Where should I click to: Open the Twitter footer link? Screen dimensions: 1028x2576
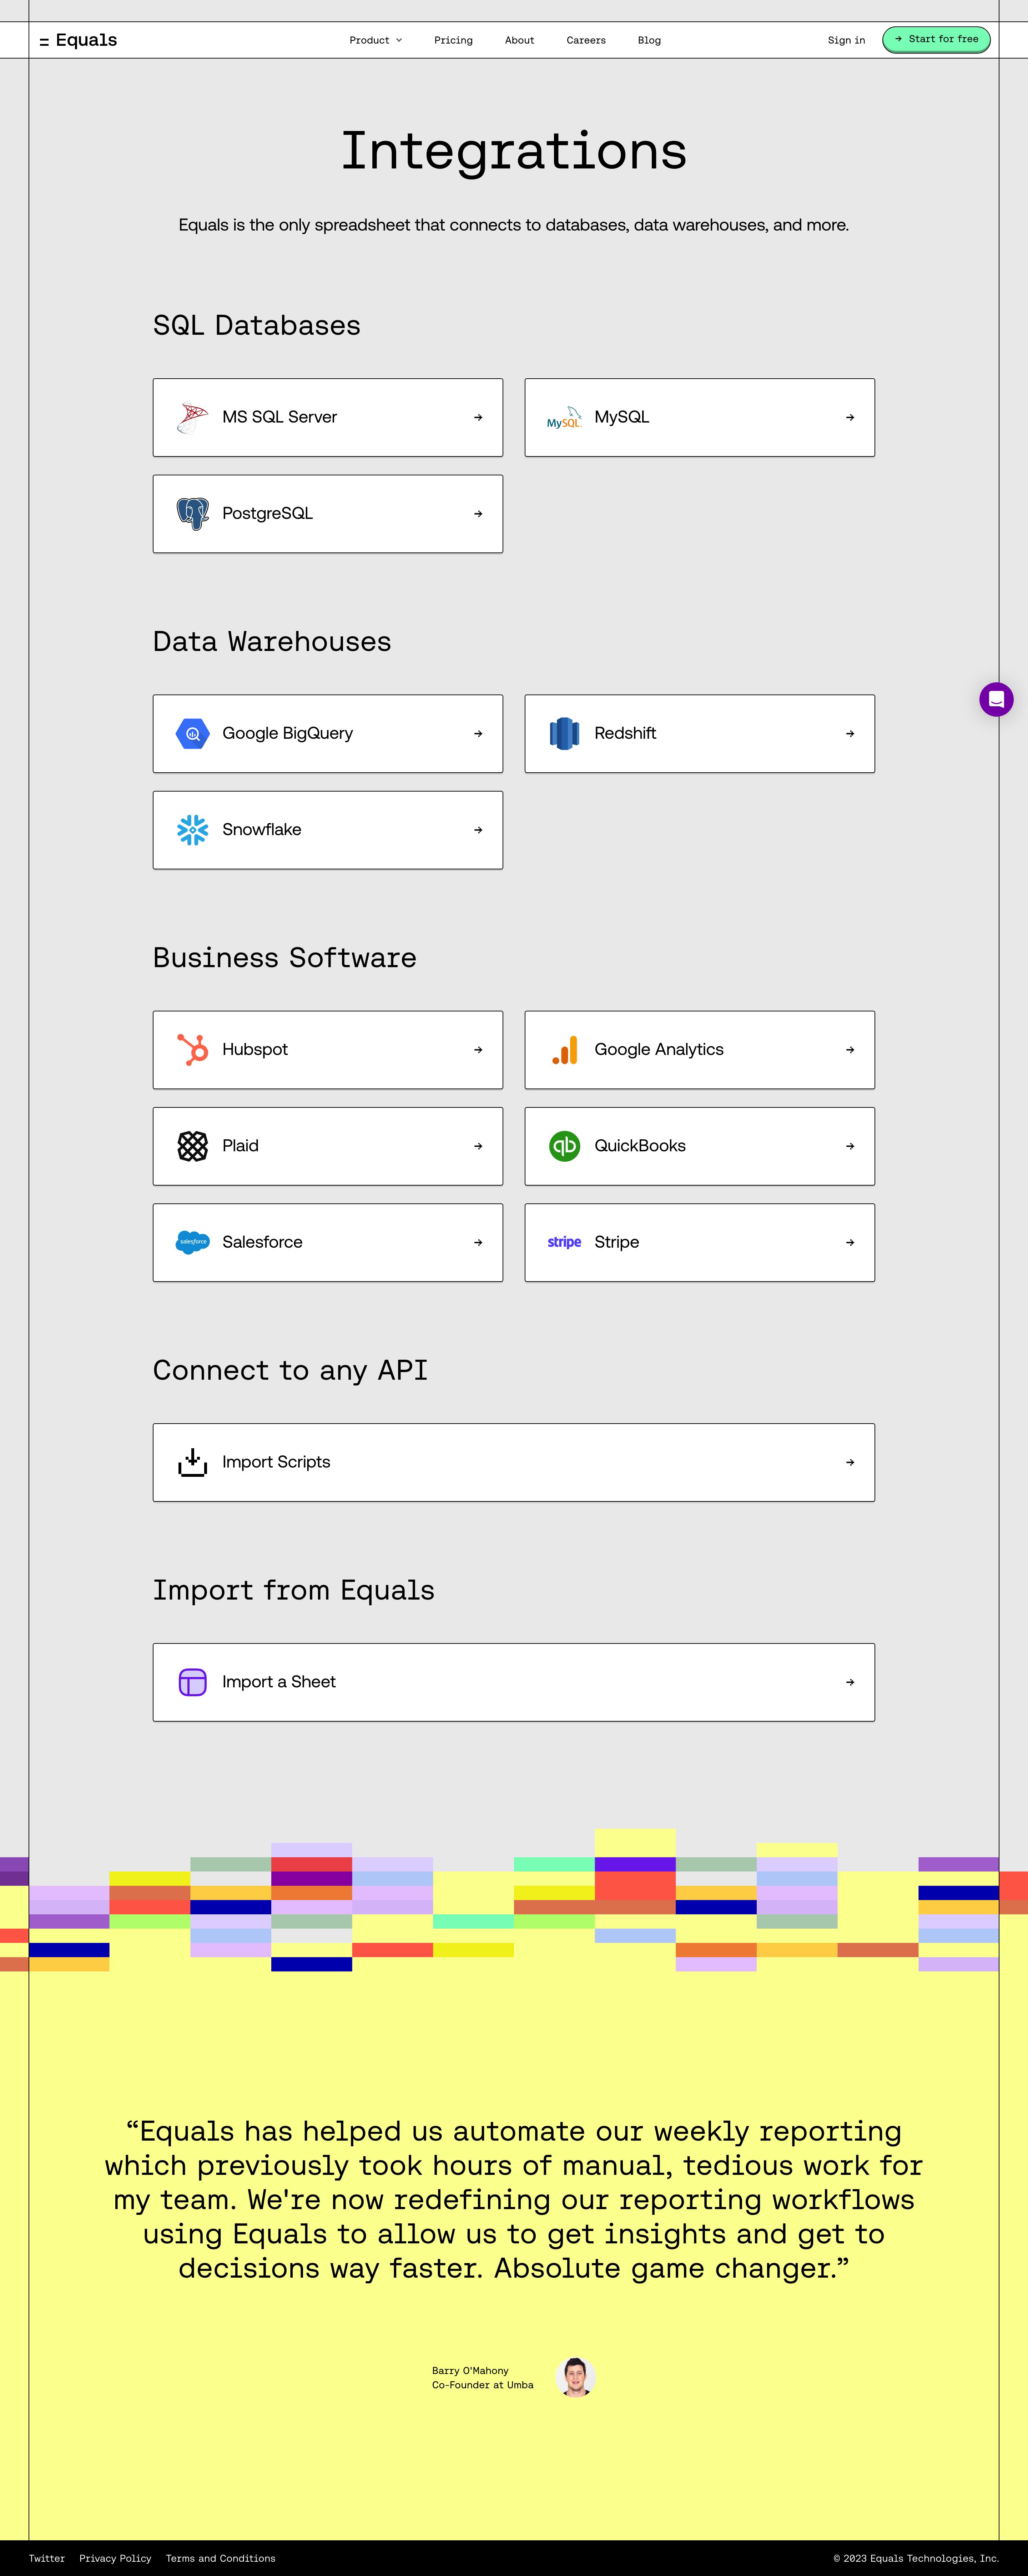[47, 2558]
